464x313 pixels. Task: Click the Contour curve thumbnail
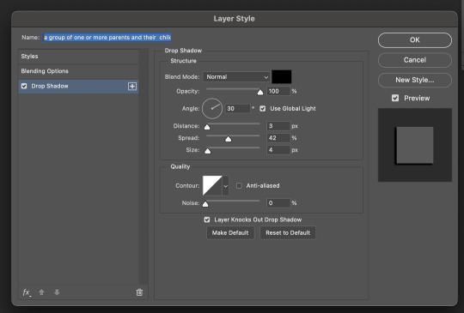click(212, 186)
